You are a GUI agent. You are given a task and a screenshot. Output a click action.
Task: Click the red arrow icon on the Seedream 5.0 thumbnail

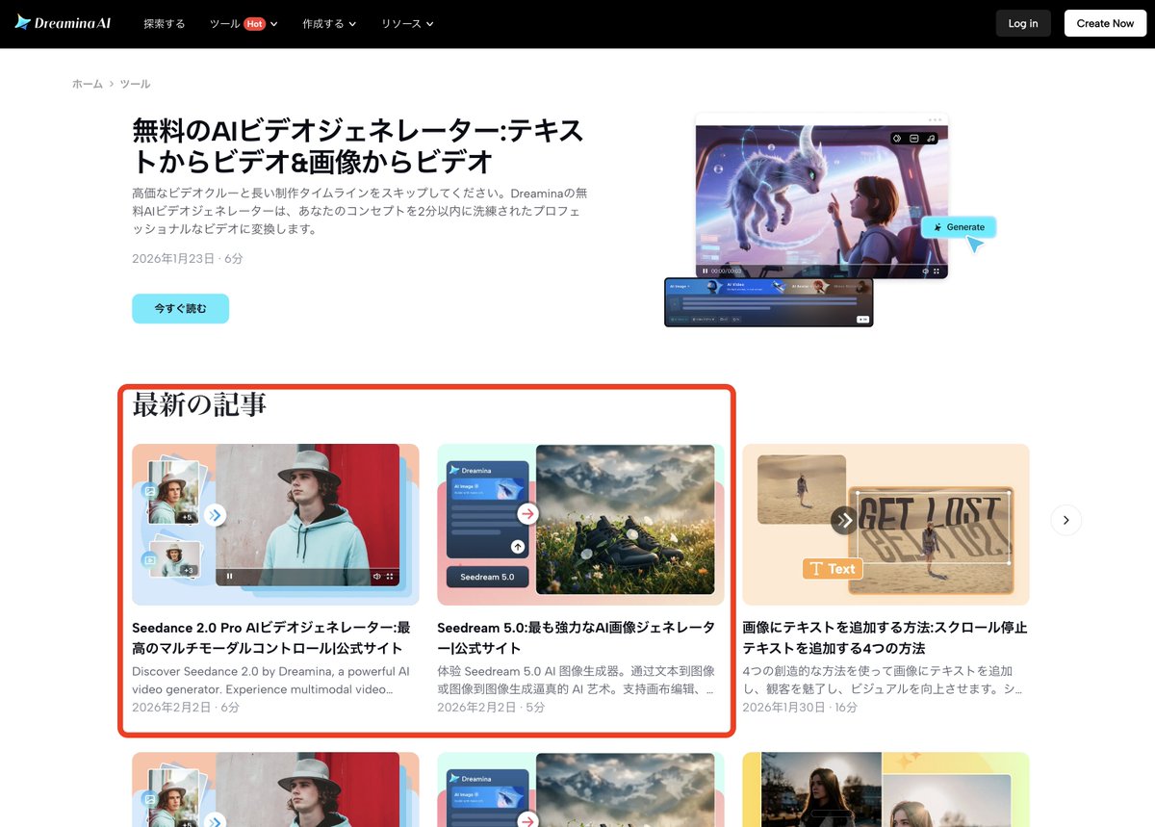527,514
